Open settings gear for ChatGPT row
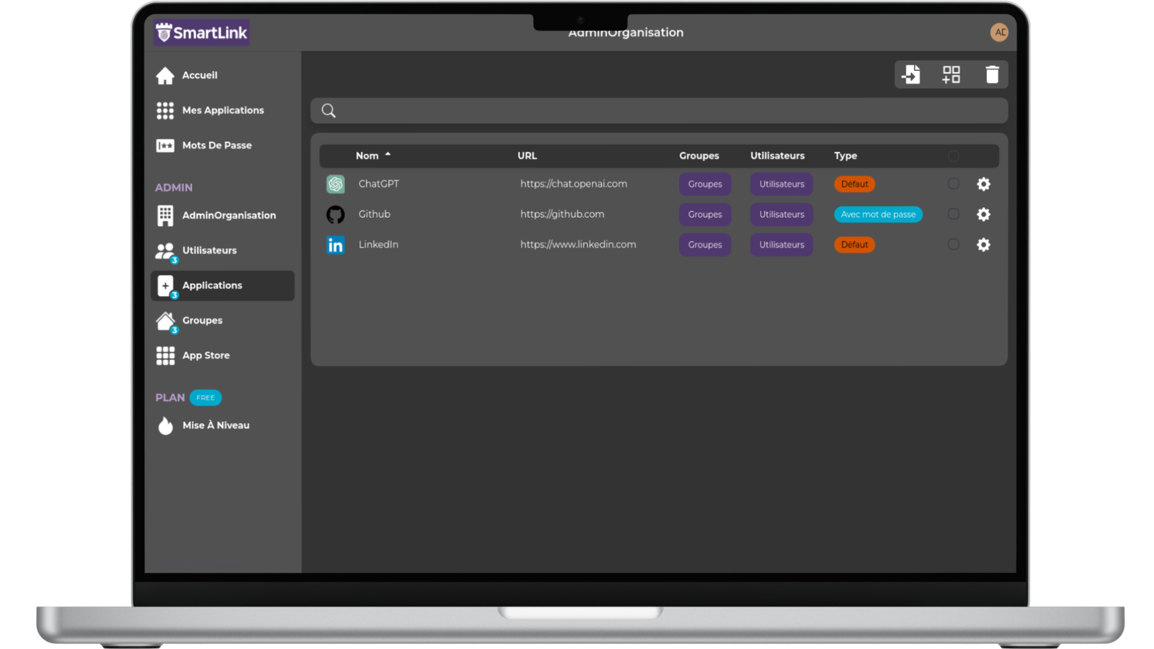The height and width of the screenshot is (649, 1154). [983, 184]
